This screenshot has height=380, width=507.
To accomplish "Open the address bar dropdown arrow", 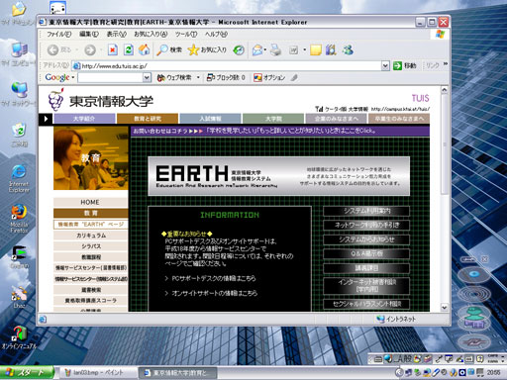I will pyautogui.click(x=385, y=65).
